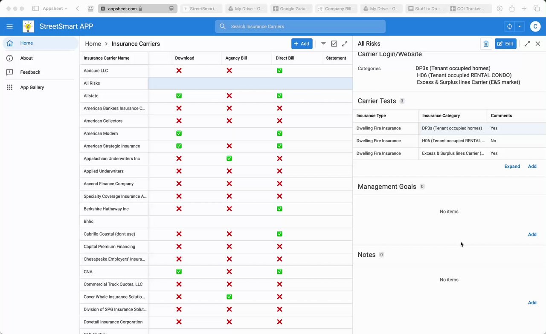This screenshot has height=334, width=546.
Task: Toggle the multi-select checkbox icon
Action: tap(334, 44)
